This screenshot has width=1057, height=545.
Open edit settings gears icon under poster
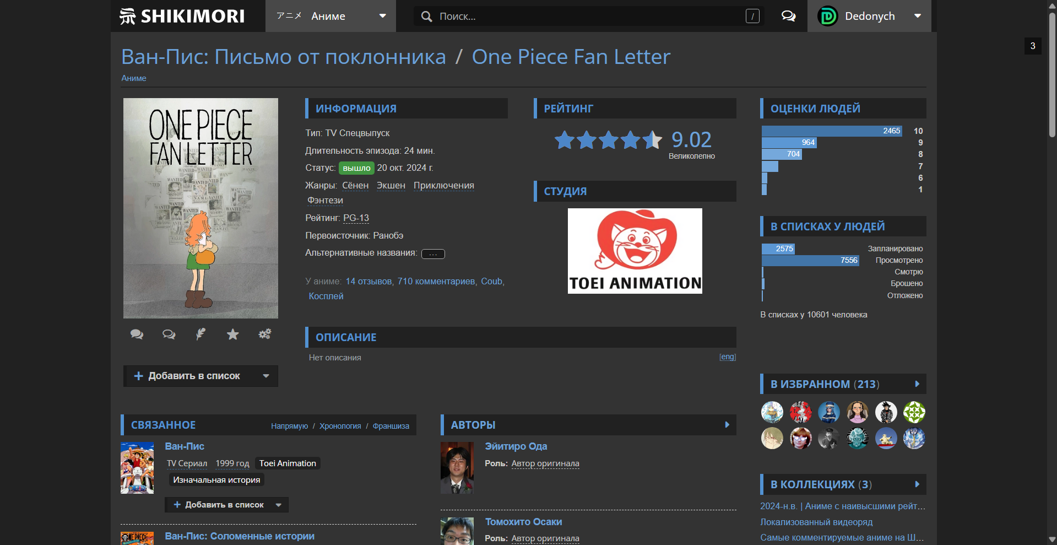pyautogui.click(x=265, y=334)
